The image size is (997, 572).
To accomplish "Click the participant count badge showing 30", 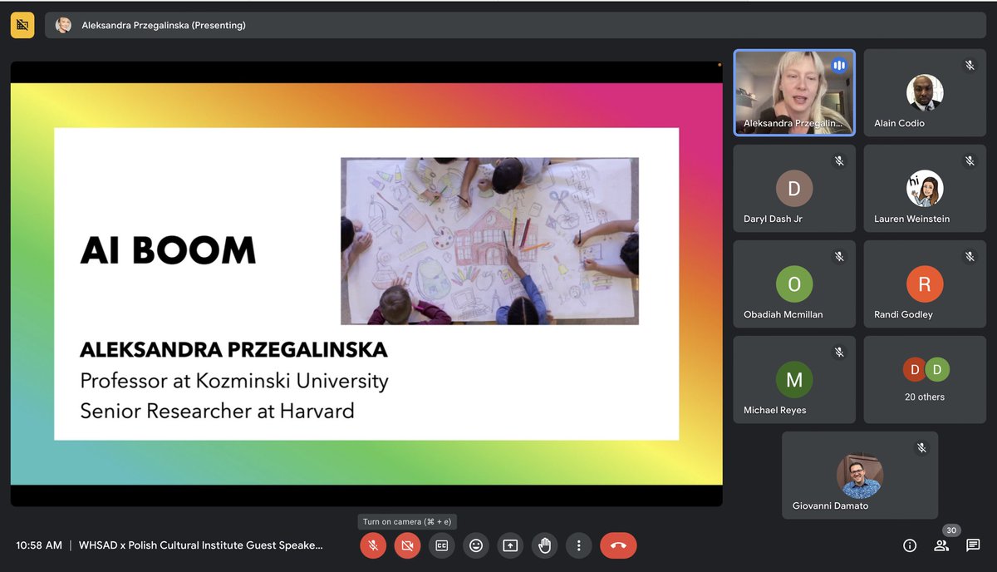I will (951, 530).
